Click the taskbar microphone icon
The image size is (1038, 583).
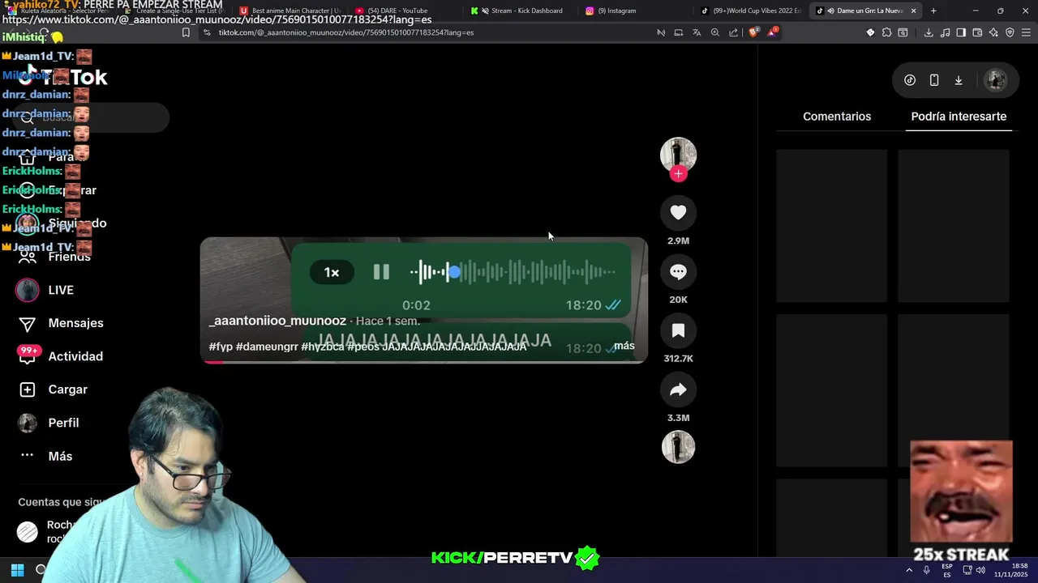click(x=926, y=570)
